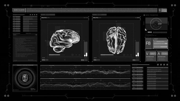Screen dimensions: 180x101
Task: Expand the A 558 value panel
Action: click(x=163, y=56)
